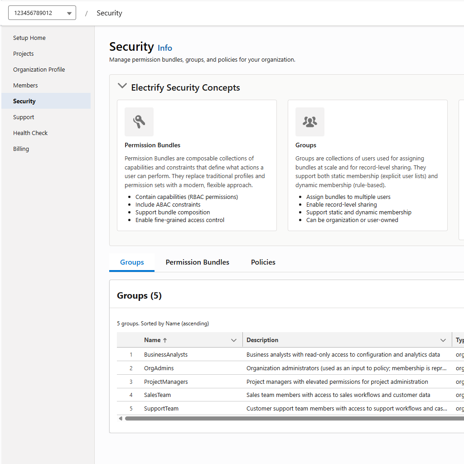Open the BusinessAnalysts group
The image size is (464, 464).
(166, 354)
